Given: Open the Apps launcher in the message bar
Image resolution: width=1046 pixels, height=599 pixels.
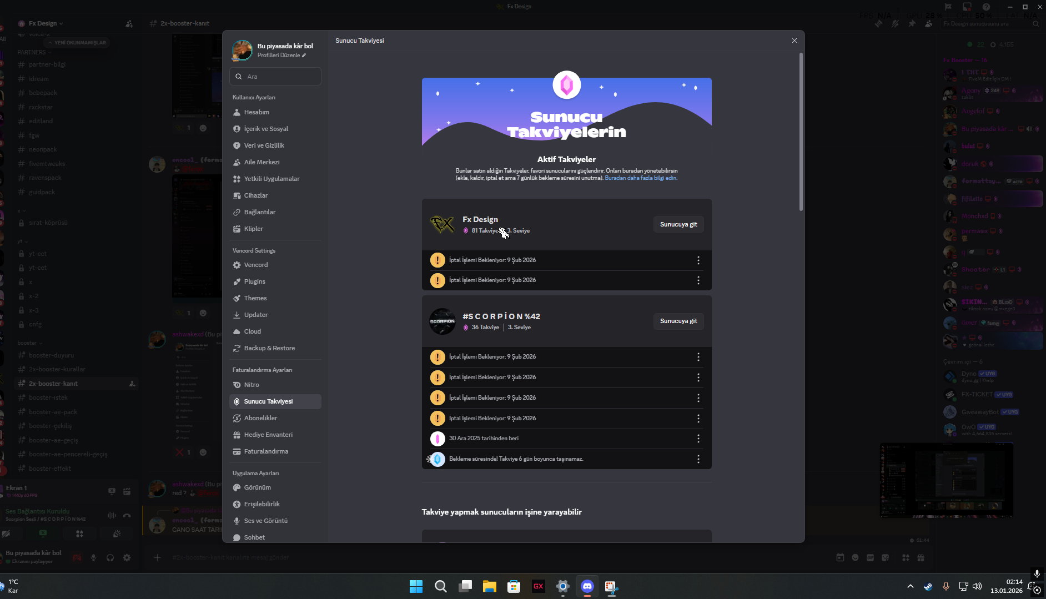Looking at the screenshot, I should pos(906,557).
